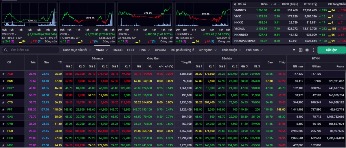Image resolution: width=346 pixels, height=148 pixels.
Task: Pin the GVR row
Action: (3, 124)
